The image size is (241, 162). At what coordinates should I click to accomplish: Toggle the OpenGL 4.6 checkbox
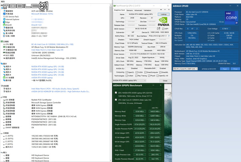pyautogui.click(x=158, y=76)
